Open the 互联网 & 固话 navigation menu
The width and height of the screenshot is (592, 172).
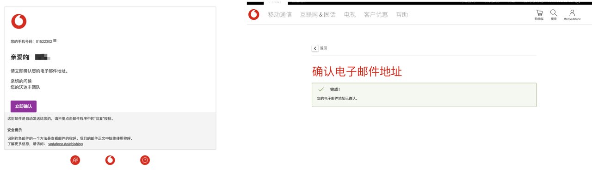pyautogui.click(x=318, y=15)
